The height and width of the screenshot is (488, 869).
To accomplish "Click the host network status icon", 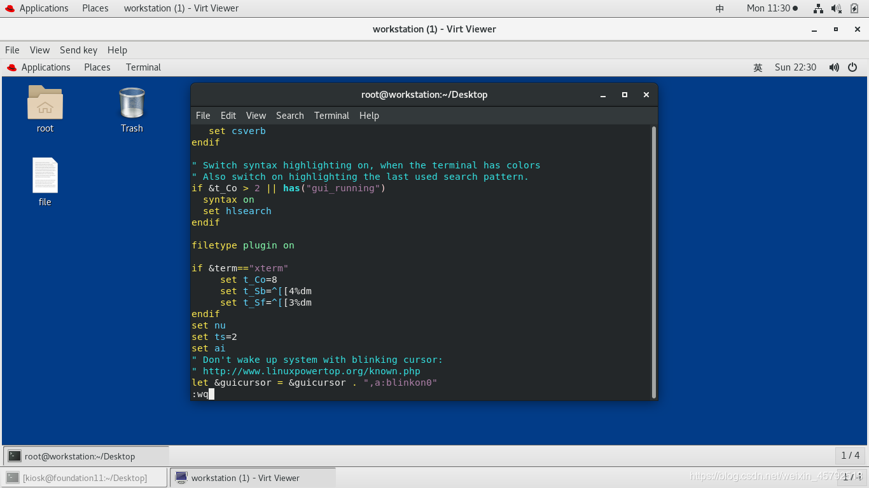I will click(x=818, y=8).
